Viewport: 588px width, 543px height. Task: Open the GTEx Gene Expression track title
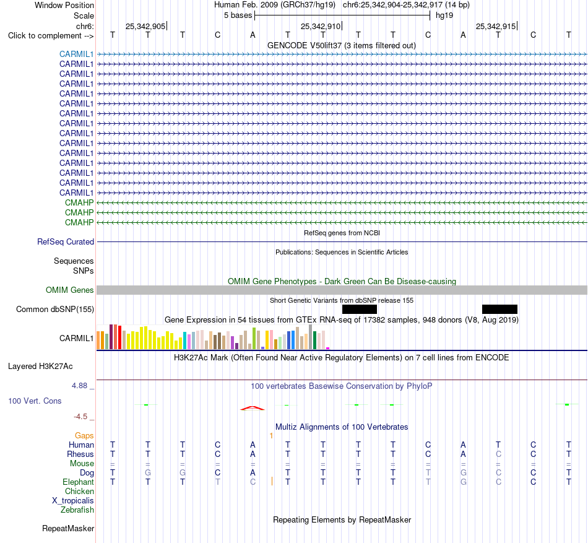(341, 320)
